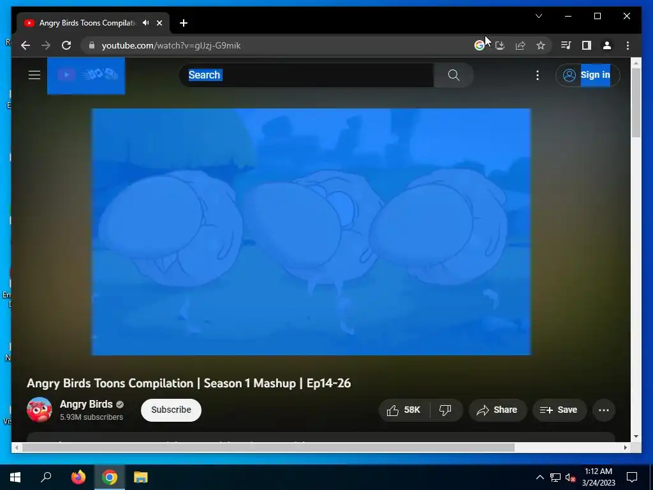Open the Angry Birds channel avatar
The height and width of the screenshot is (490, 653).
tap(39, 410)
